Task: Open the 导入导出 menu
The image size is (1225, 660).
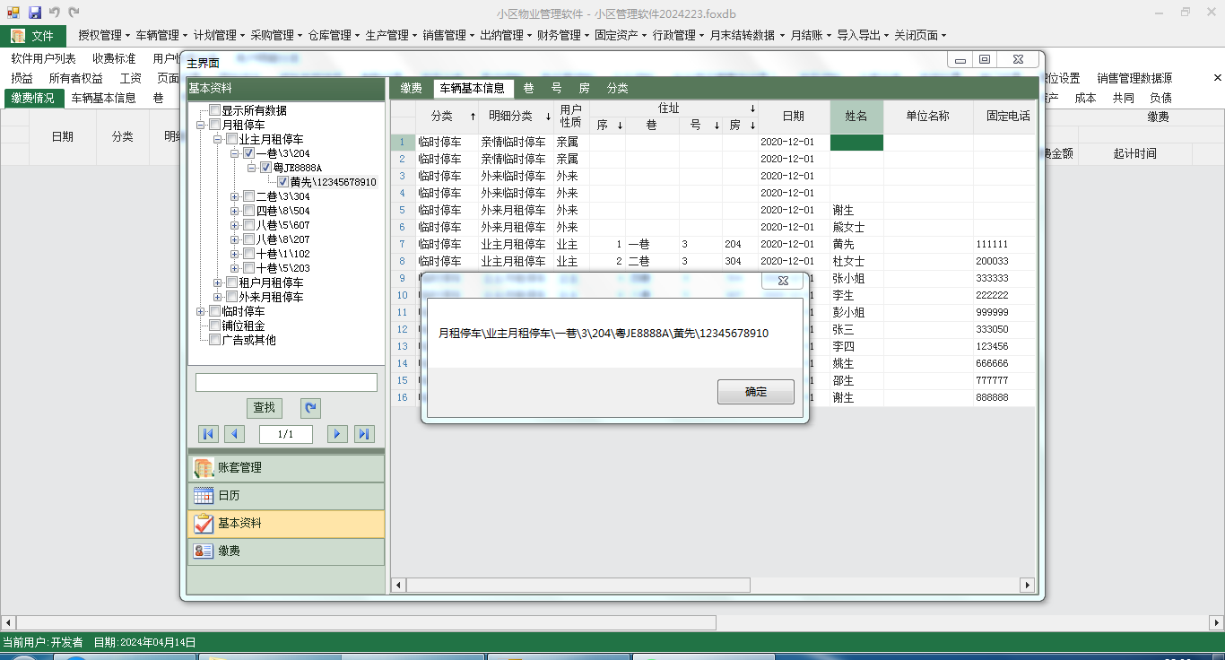Action: (863, 36)
